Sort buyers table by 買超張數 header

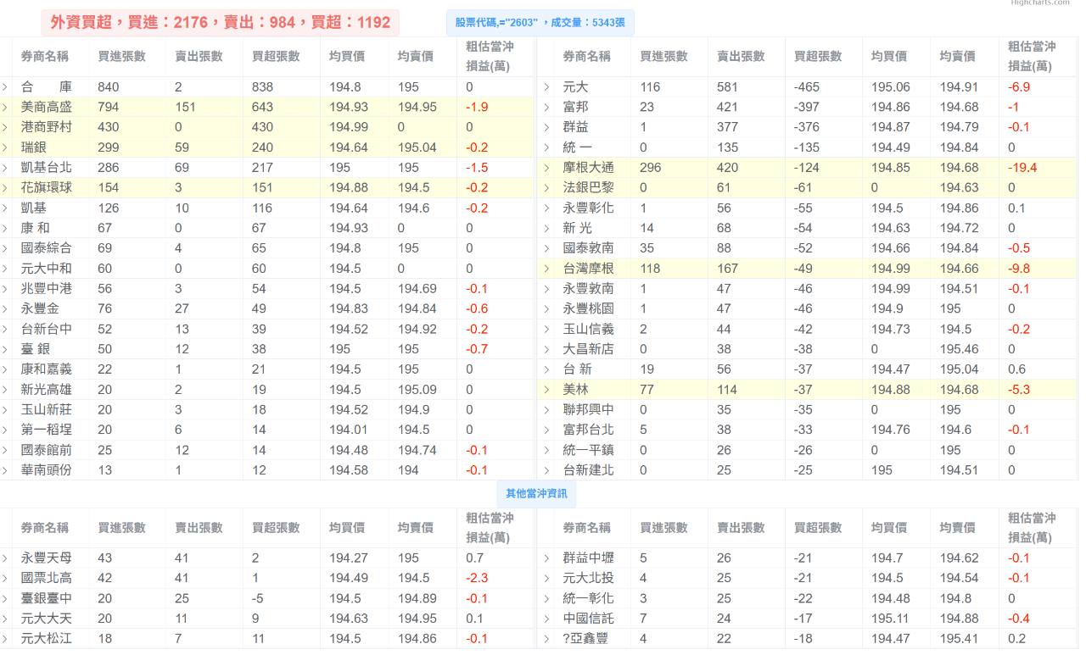(276, 56)
